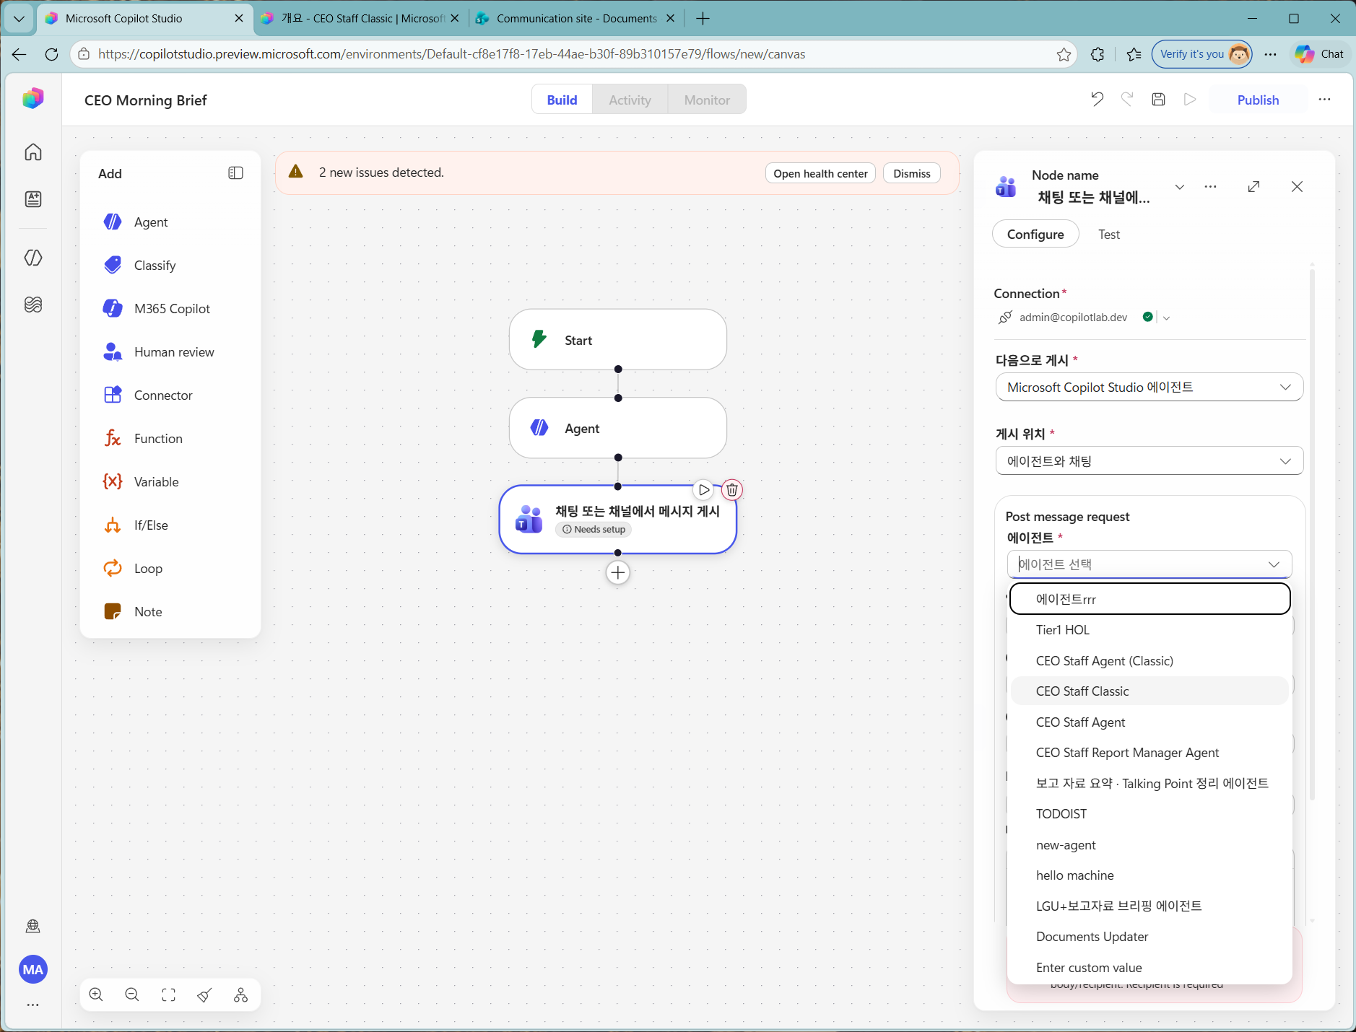
Task: Add a Loop node
Action: click(171, 569)
